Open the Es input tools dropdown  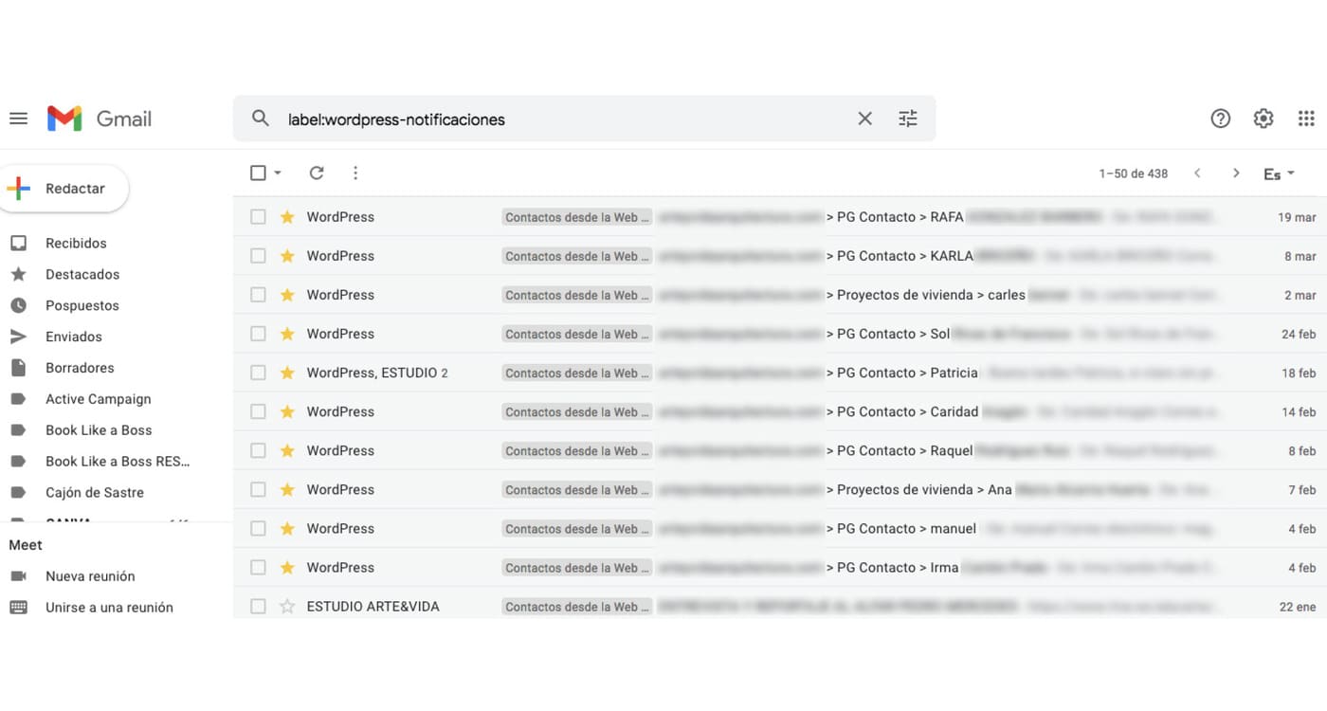1279,173
